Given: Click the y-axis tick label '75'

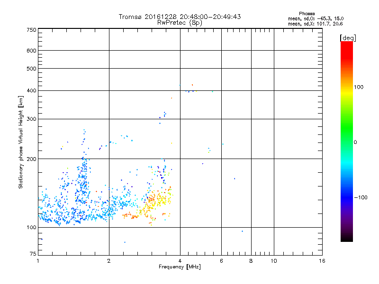Looking at the screenshot, I should (33, 254).
